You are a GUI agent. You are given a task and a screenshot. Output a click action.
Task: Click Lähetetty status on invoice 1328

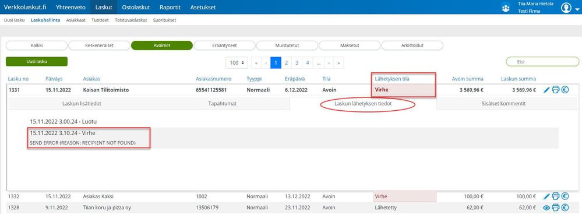coord(386,208)
